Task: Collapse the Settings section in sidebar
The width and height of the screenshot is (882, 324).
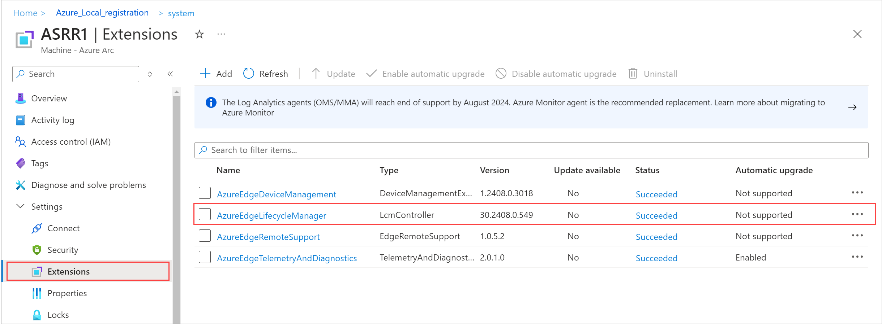Action: pos(21,206)
